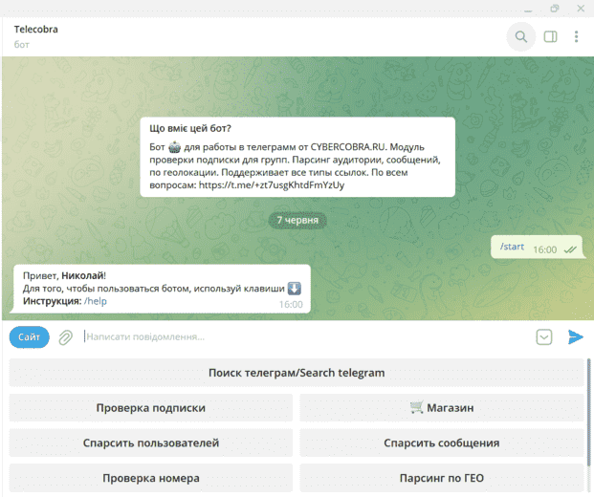Choose the Спарсить сообщения button
The width and height of the screenshot is (594, 497).
[x=442, y=443]
